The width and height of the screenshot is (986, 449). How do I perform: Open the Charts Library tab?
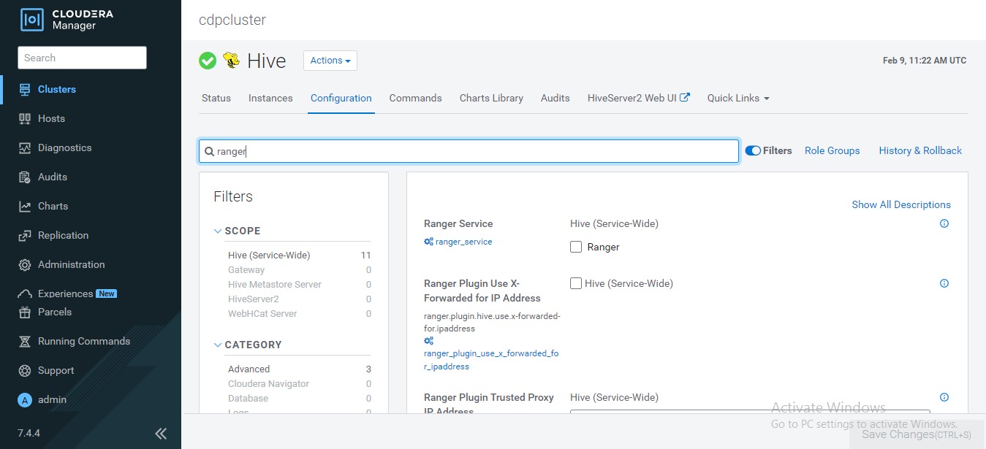click(x=490, y=98)
